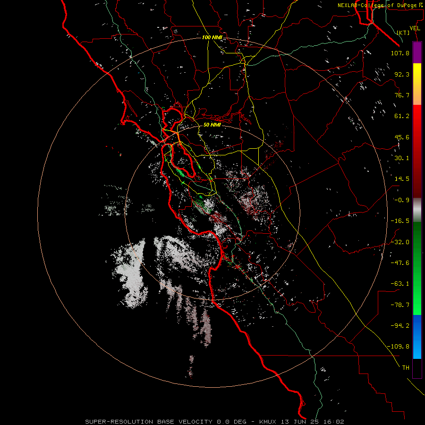Screen dimensions: 425x425
Task: Click the 30.1 velocity scale value
Action: [x=402, y=158]
